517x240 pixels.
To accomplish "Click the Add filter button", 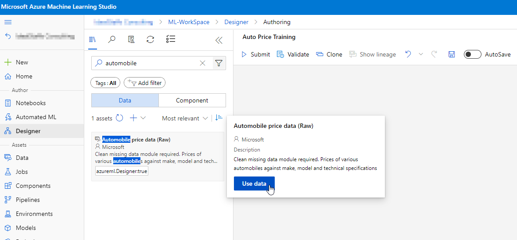I will click(x=144, y=83).
